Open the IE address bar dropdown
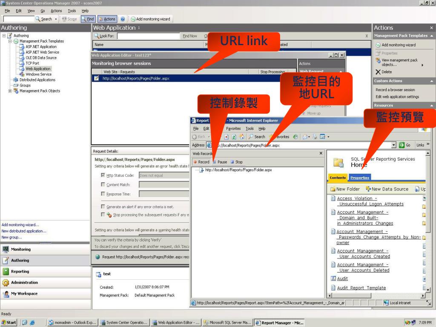 393,145
